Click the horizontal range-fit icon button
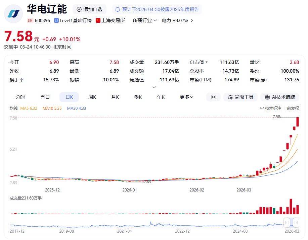The width and height of the screenshot is (308, 240). pyautogui.click(x=213, y=97)
